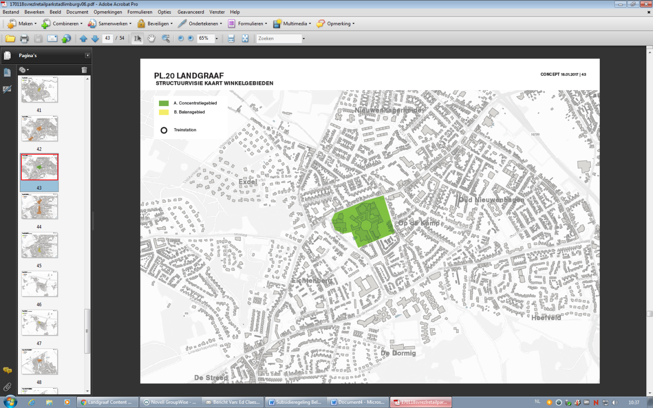This screenshot has height=408, width=653.
Task: Go to the next page arrow
Action: (x=95, y=39)
